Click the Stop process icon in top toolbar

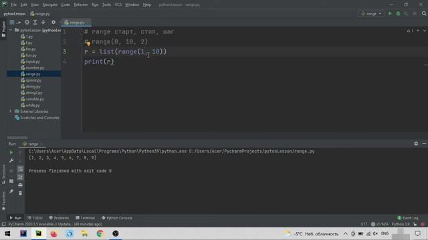click(x=415, y=13)
